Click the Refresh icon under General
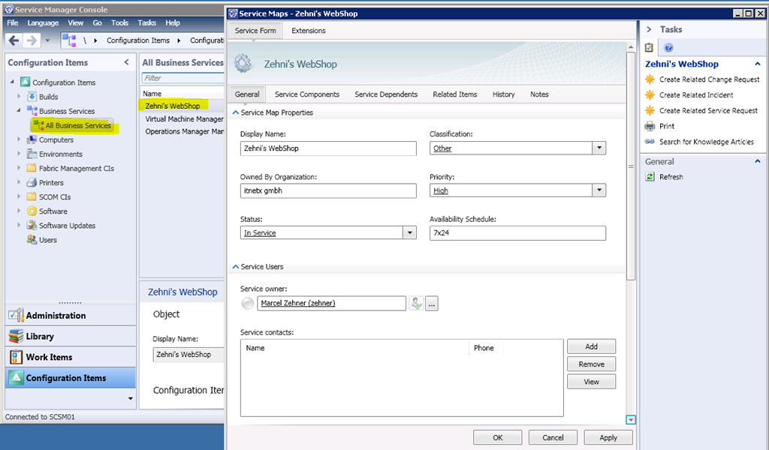Screen dimensions: 769x450 pos(650,177)
